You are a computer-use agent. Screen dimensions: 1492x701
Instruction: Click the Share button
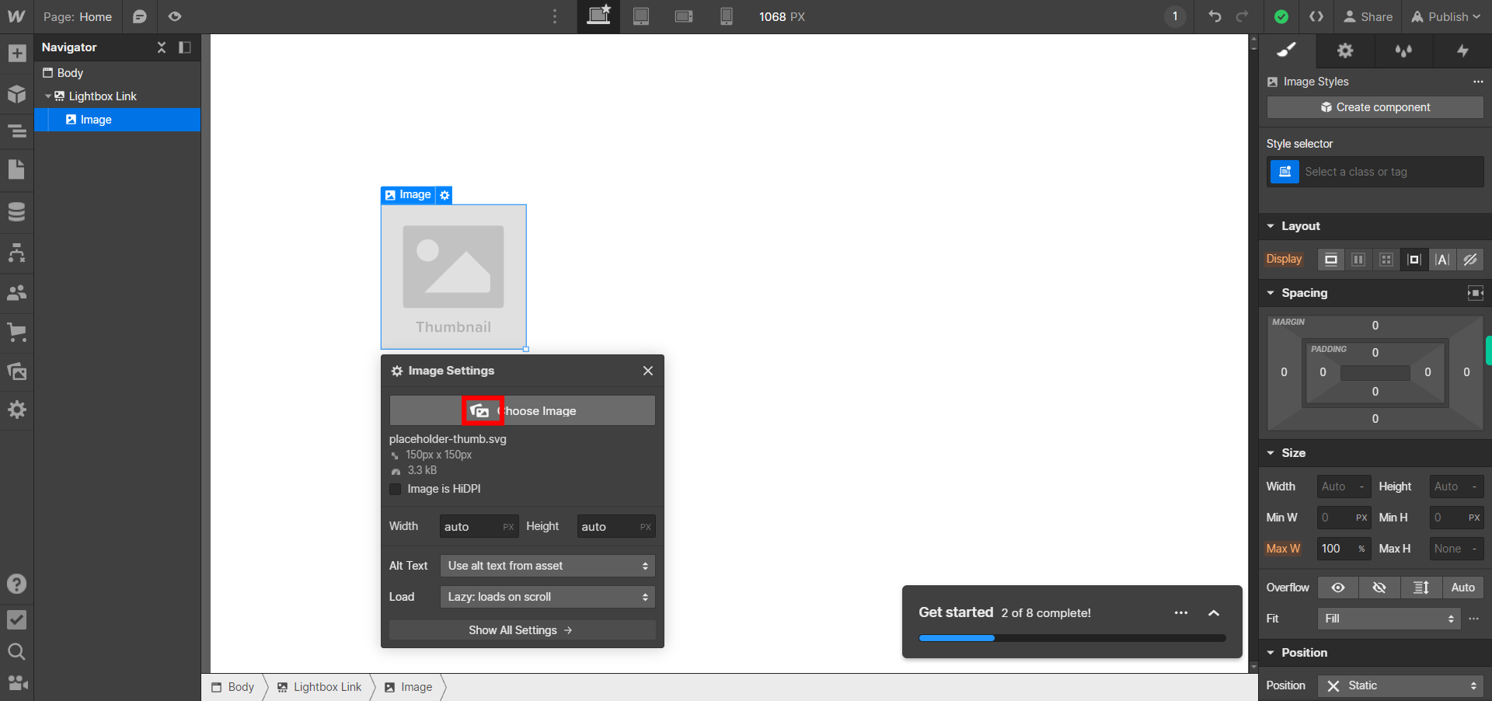tap(1368, 16)
